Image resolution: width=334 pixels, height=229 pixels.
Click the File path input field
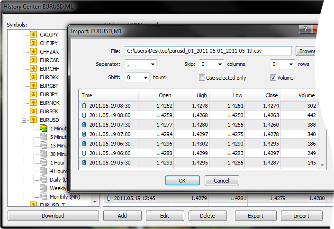click(x=208, y=51)
